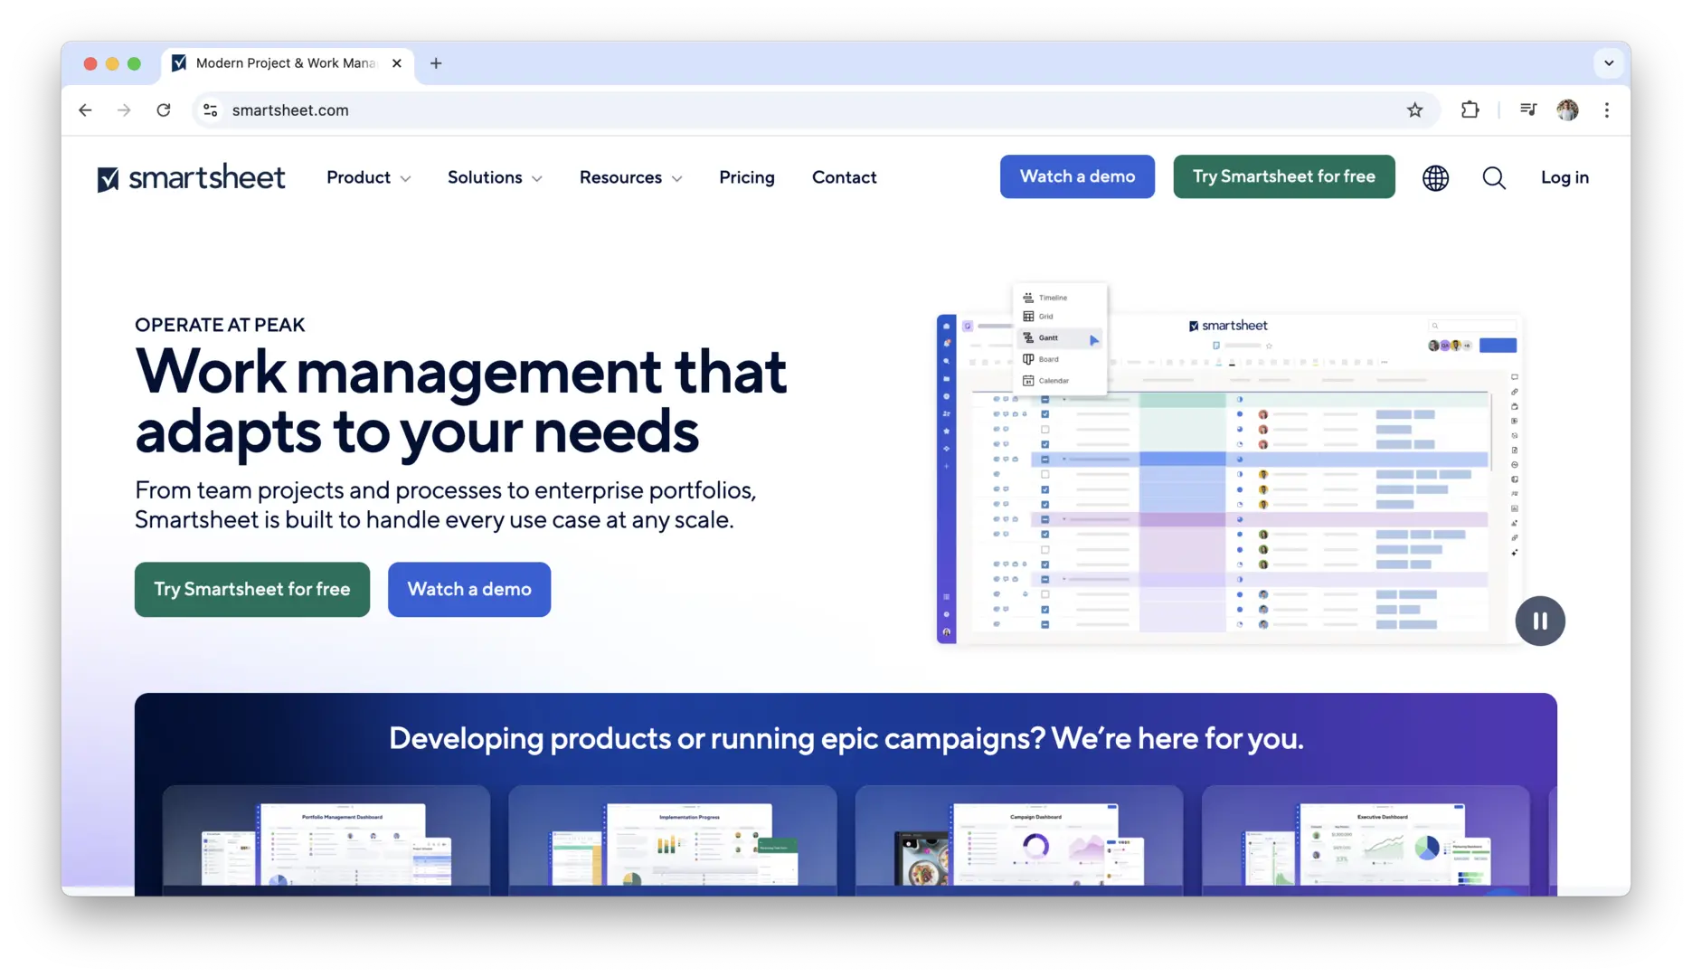
Task: Open a new browser tab
Action: pyautogui.click(x=436, y=63)
